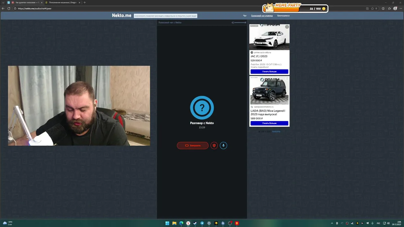Open browser extensions icon
Image resolution: width=404 pixels, height=227 pixels.
coord(383,9)
